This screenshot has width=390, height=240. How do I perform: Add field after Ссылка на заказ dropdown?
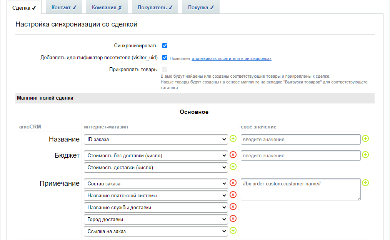[x=233, y=230]
